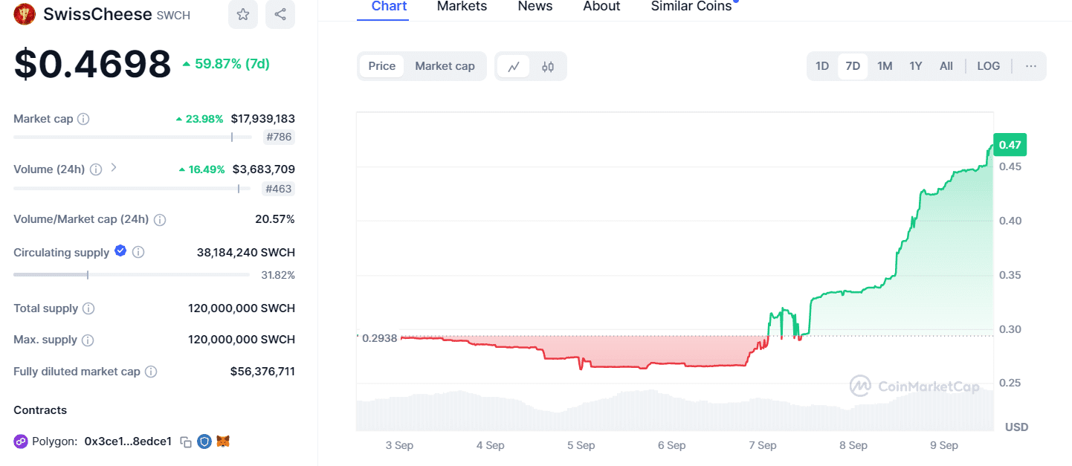Add SWCH to MetaMask via fox icon

click(222, 441)
